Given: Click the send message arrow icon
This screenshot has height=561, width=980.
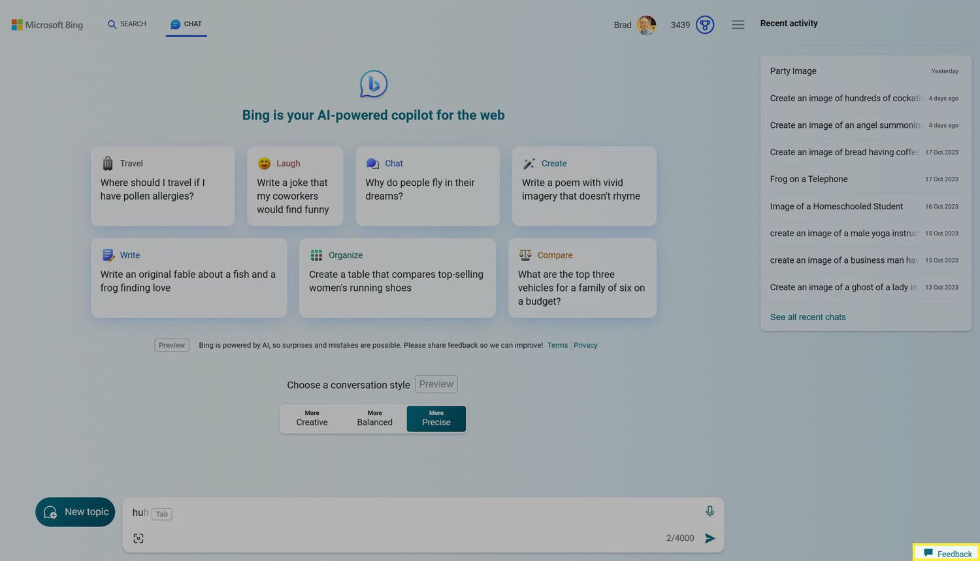Looking at the screenshot, I should (x=710, y=538).
